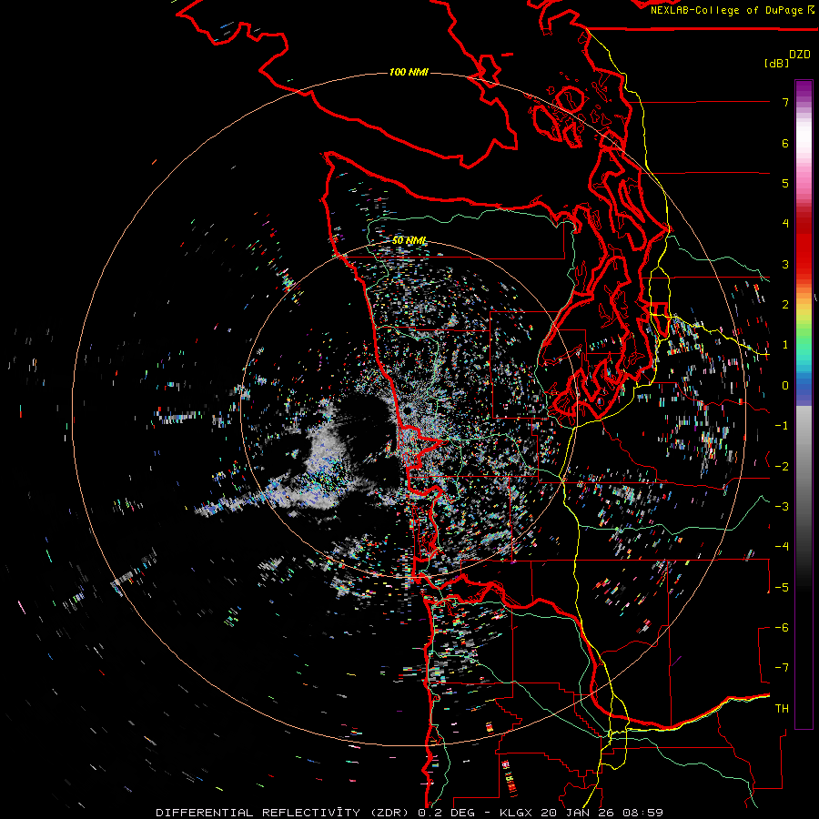
Task: Click the -4 value on color scale
Action: coord(782,547)
